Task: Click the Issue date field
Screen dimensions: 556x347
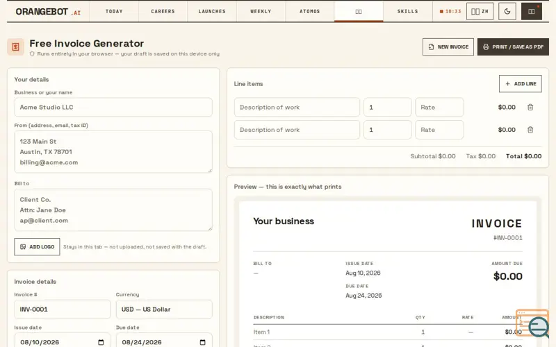Action: 63,341
